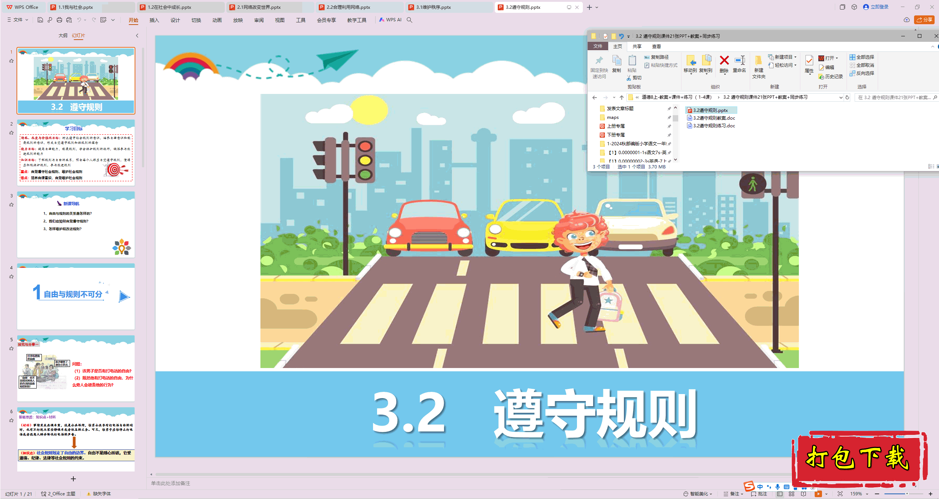The height and width of the screenshot is (499, 939).
Task: Click 复制路径 in Explorer ribbon
Action: [x=656, y=57]
